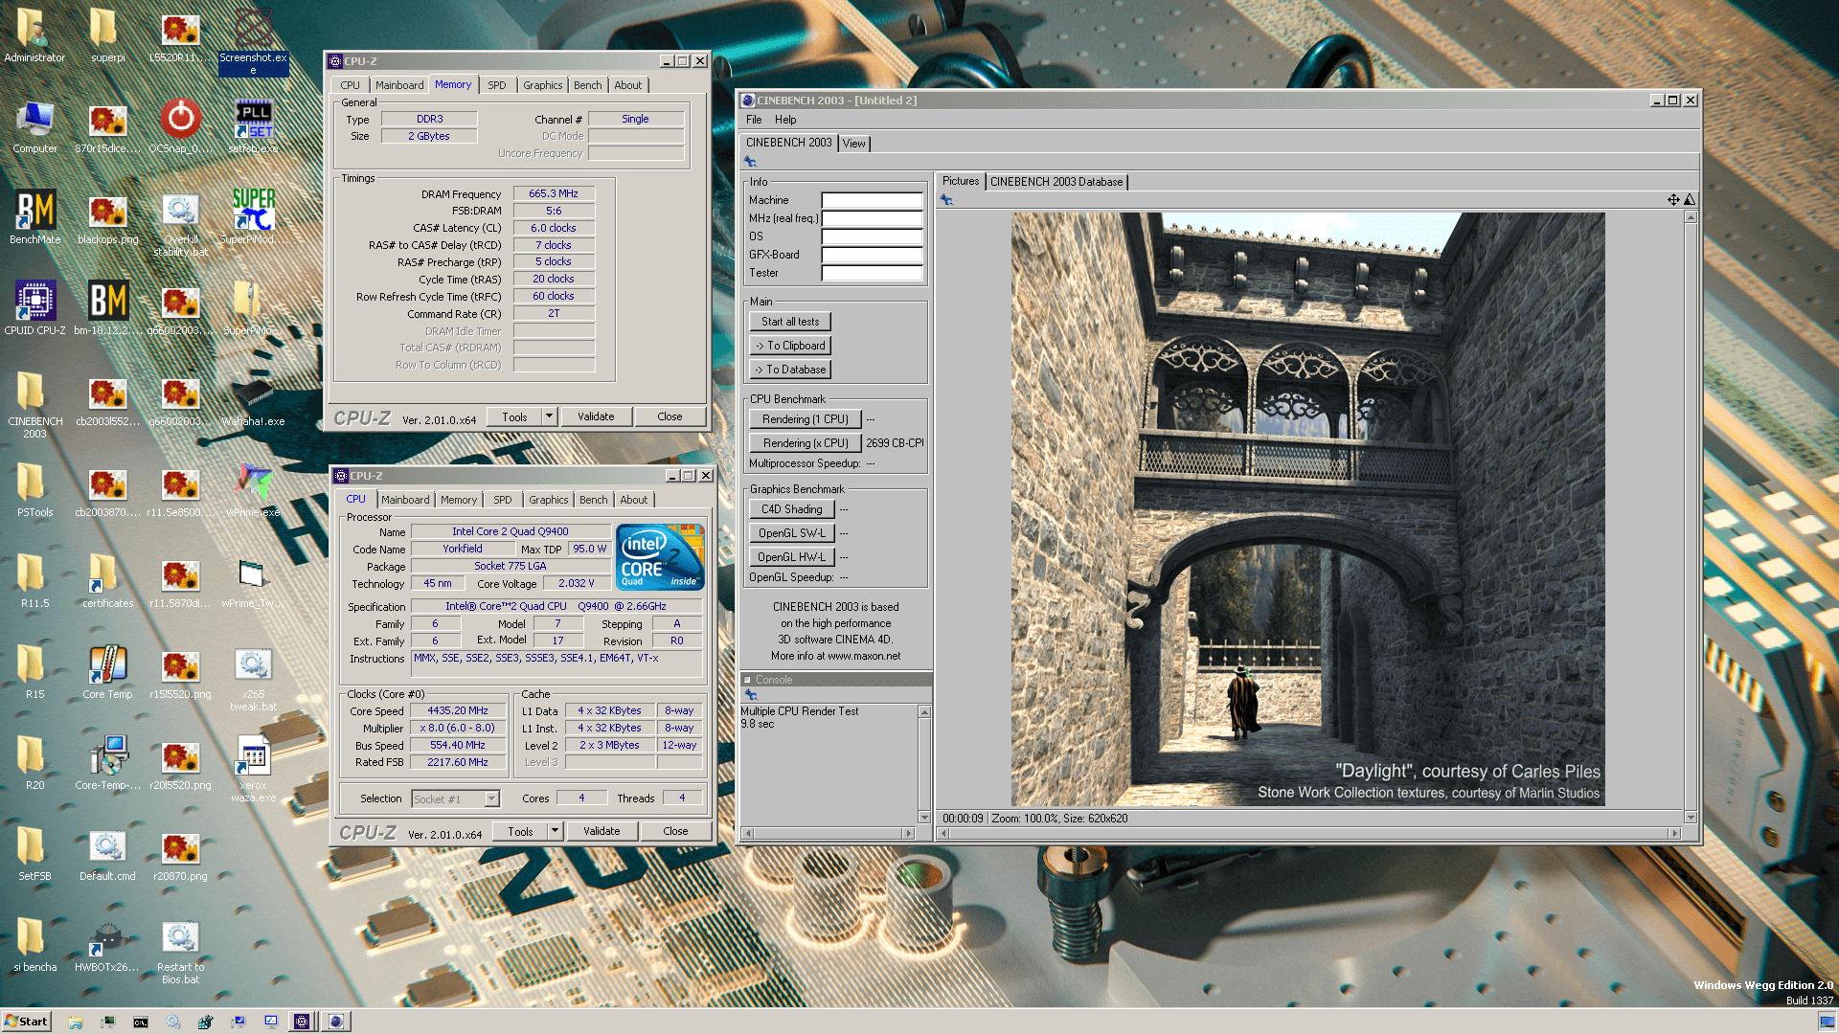Click command prompt icon in taskbar
Screen dimensions: 1839x1034
pos(141,1022)
